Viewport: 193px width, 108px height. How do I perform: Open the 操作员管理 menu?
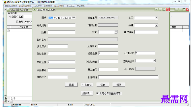[59, 6]
